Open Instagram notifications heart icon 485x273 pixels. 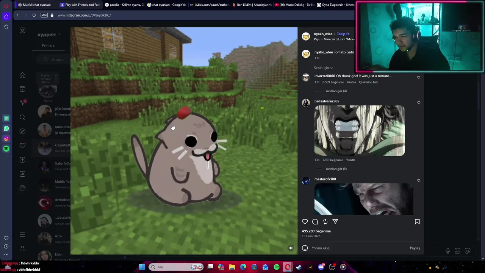[x=22, y=146]
